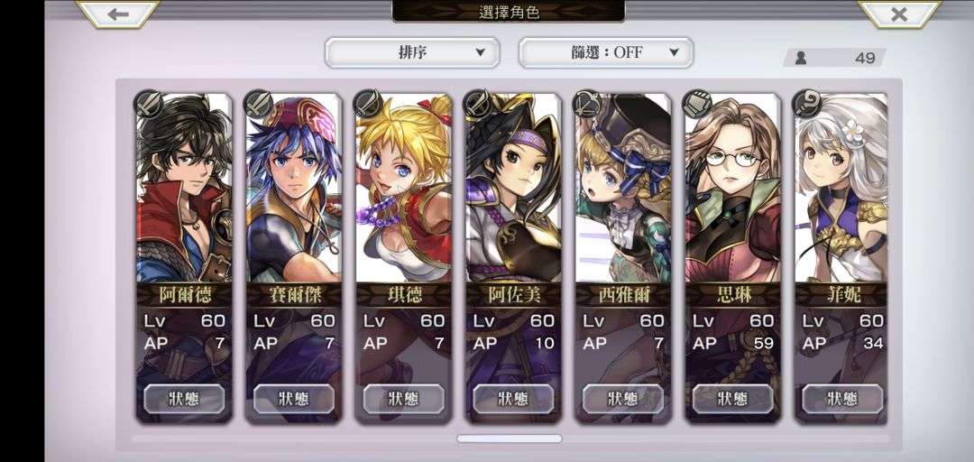The width and height of the screenshot is (974, 462).
Task: Click the arrow on the 排序 dropdown
Action: 480,53
